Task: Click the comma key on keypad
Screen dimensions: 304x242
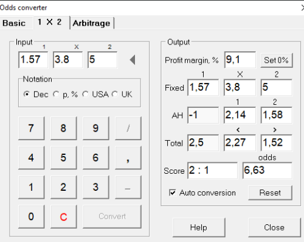Action: tap(128, 158)
